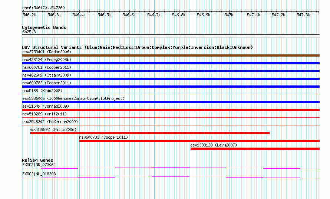330x199 pixels.
Task: Open the nsv349892 (Mills2006) red bar
Action: click(x=150, y=133)
